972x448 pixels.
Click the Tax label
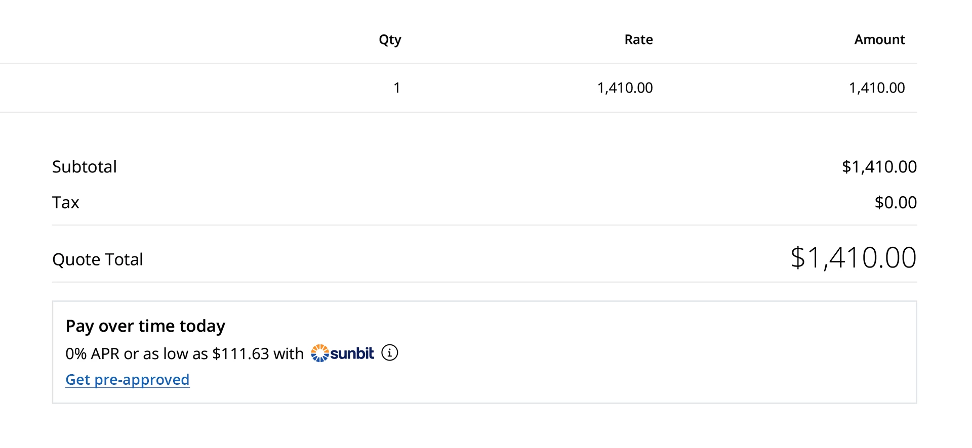pos(66,203)
